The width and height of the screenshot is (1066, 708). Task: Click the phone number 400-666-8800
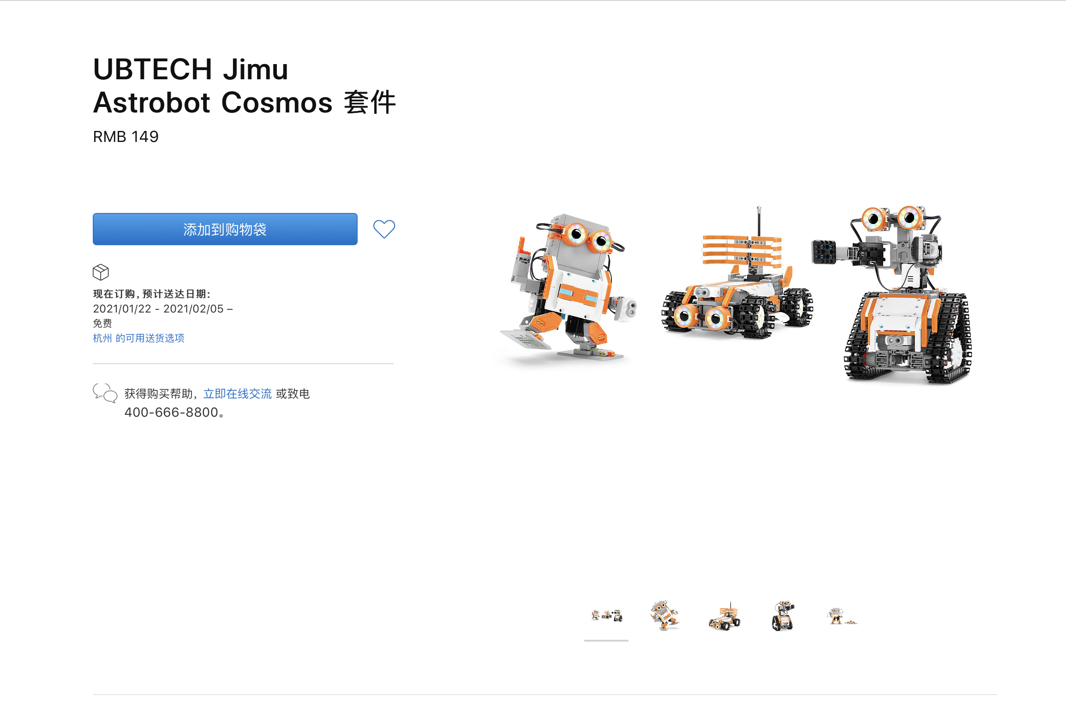171,412
